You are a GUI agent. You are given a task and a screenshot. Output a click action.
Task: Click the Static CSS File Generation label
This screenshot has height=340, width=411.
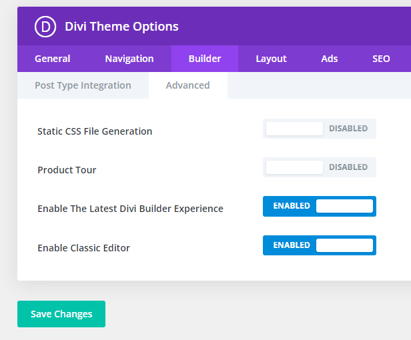tap(95, 131)
